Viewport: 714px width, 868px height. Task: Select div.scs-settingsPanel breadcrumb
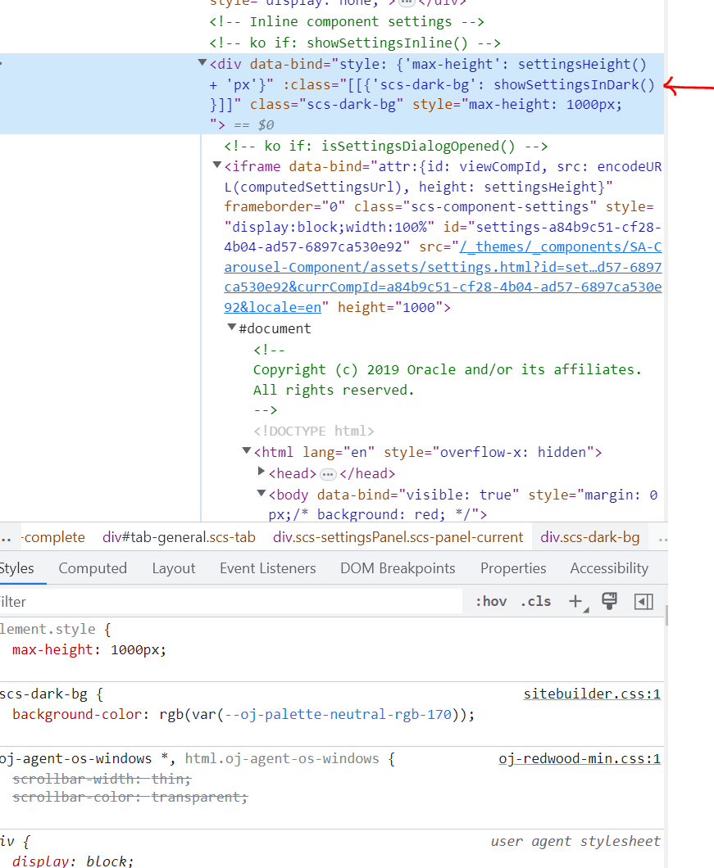(398, 537)
